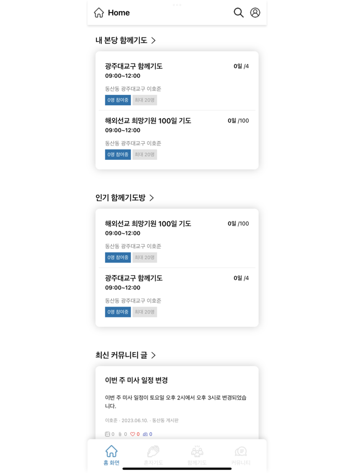The height and width of the screenshot is (473, 354).
Task: Expand 최신 커뮤니티 글 chevron
Action: (154, 355)
